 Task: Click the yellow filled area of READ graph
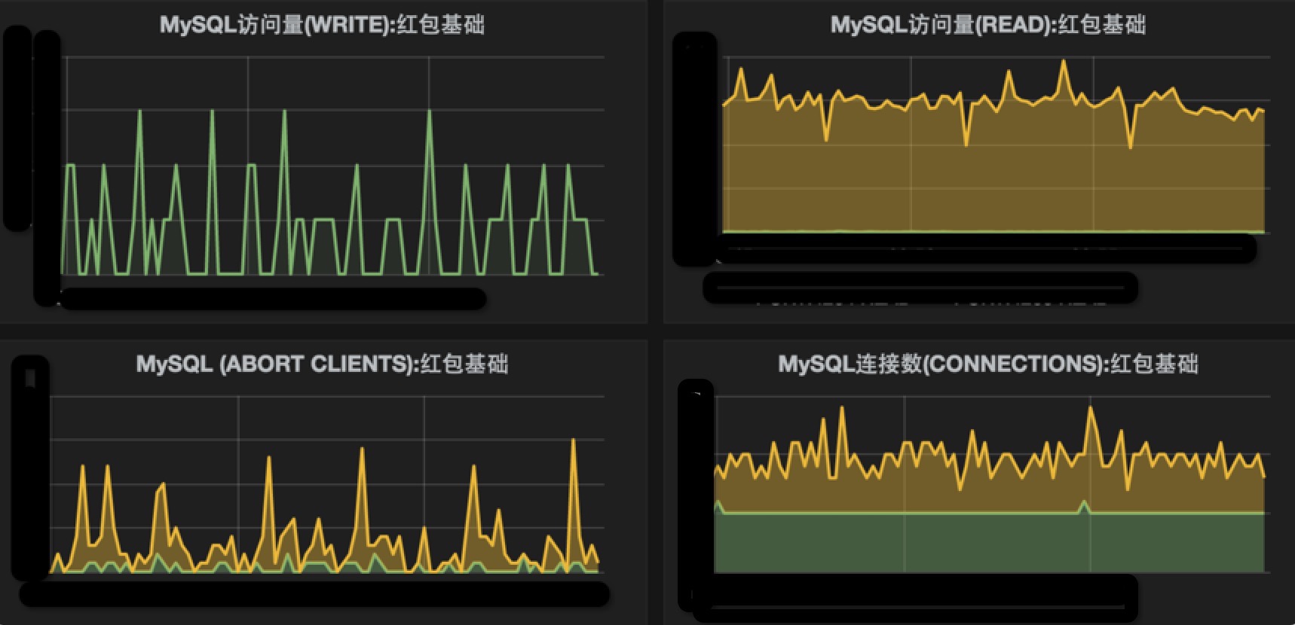(993, 173)
